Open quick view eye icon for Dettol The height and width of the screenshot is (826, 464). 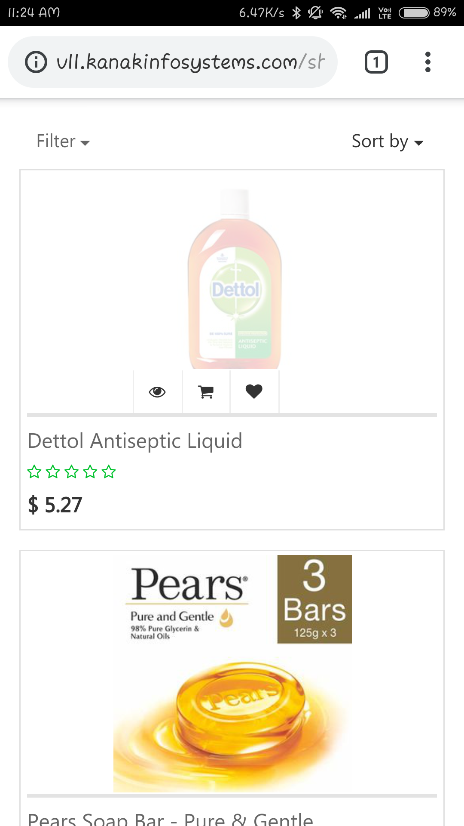[157, 391]
